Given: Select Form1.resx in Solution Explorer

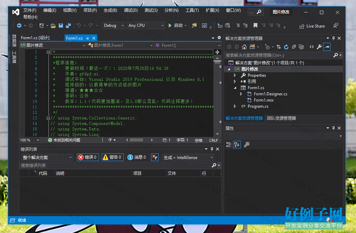Looking at the screenshot, I should click(x=264, y=100).
